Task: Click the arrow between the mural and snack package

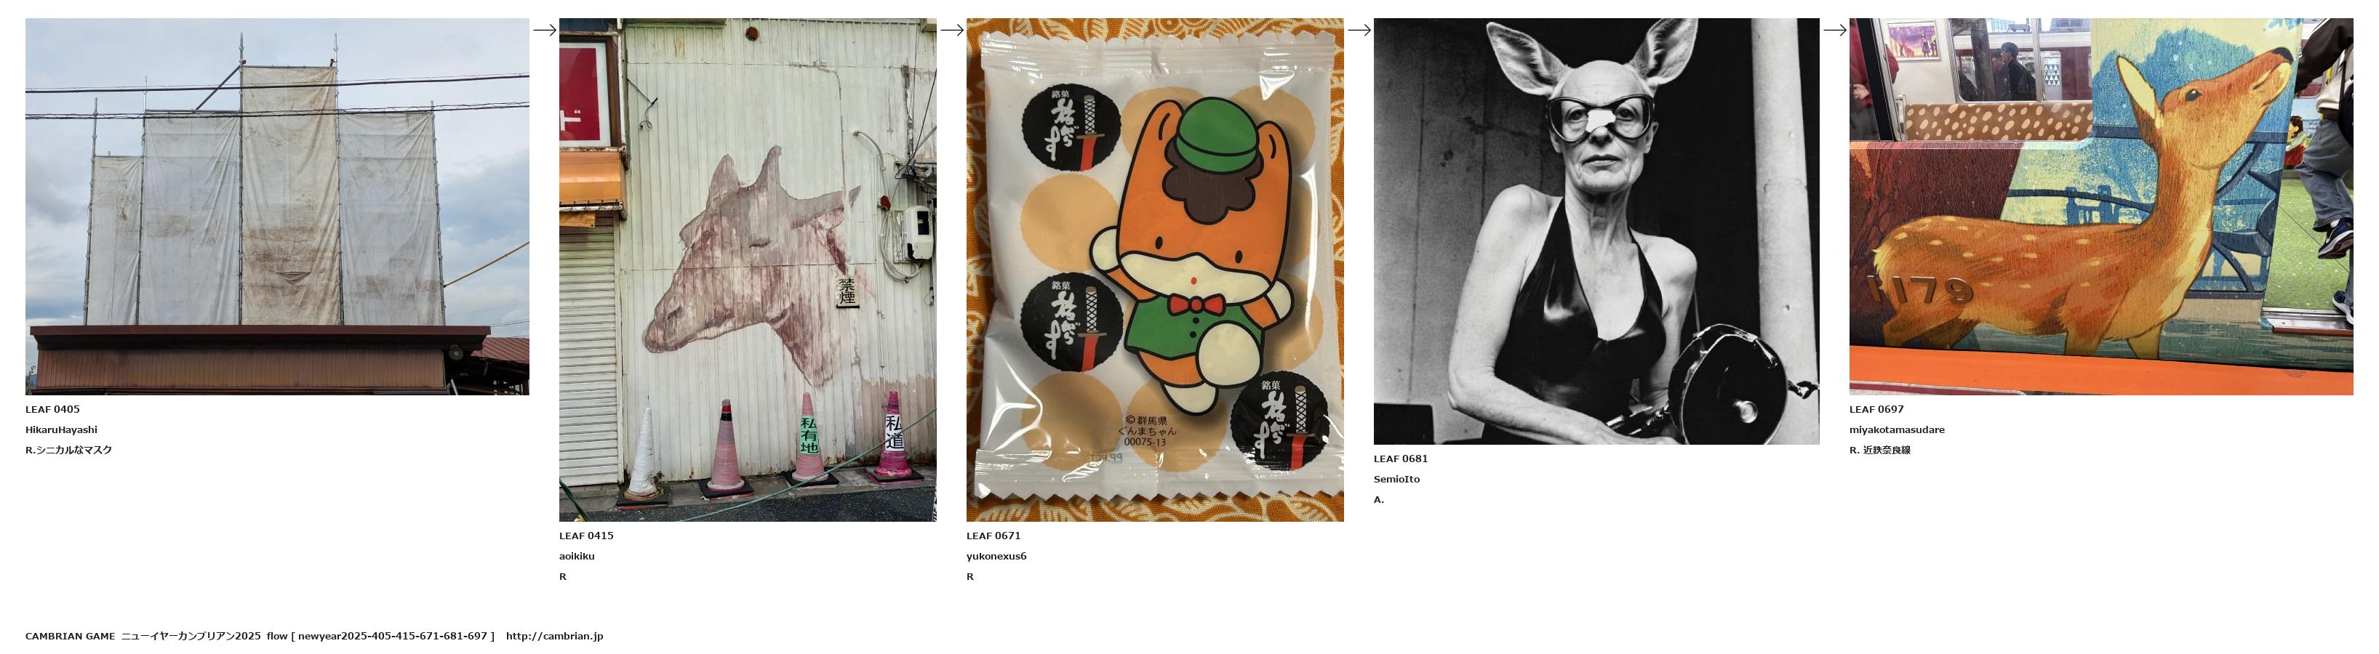Action: [951, 30]
